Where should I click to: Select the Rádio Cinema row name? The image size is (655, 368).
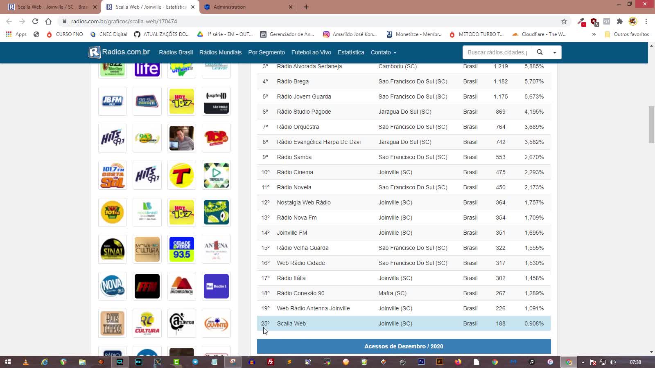point(295,172)
